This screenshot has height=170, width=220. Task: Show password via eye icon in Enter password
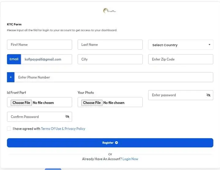point(208,95)
